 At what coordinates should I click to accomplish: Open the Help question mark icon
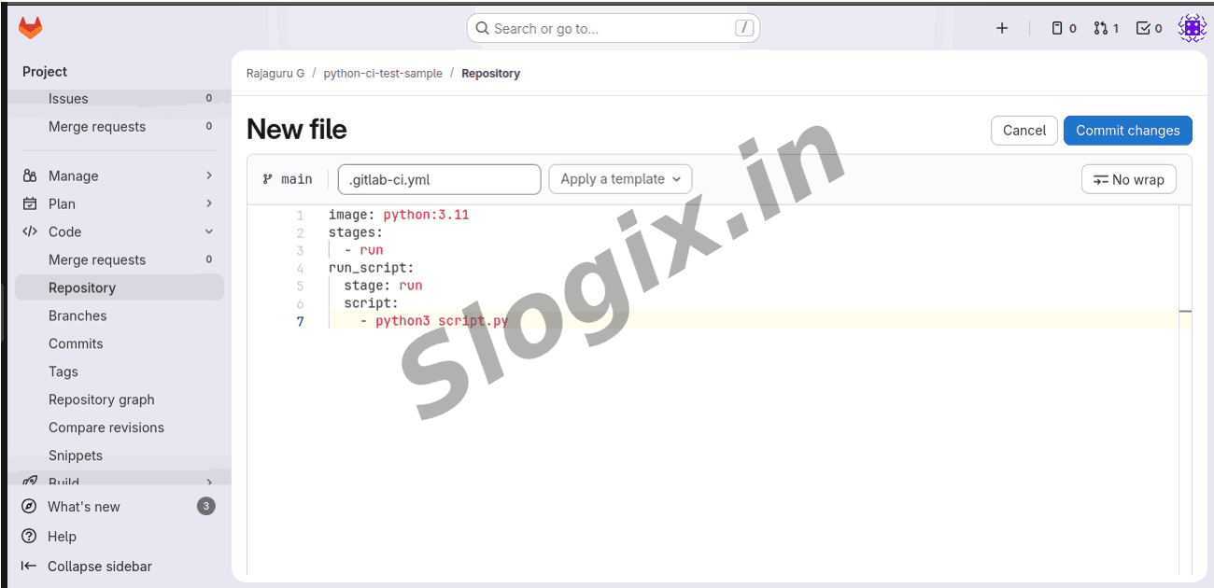click(29, 537)
